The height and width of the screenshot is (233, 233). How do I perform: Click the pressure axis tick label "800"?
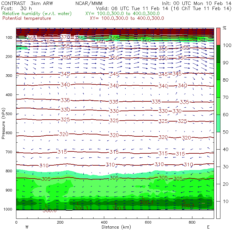click(9, 171)
